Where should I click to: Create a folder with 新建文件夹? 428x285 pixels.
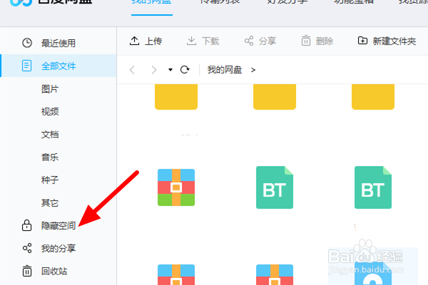(x=387, y=41)
